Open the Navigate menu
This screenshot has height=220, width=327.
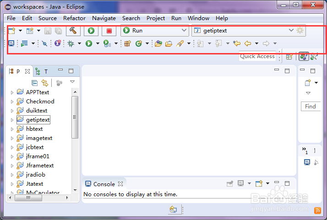point(104,18)
